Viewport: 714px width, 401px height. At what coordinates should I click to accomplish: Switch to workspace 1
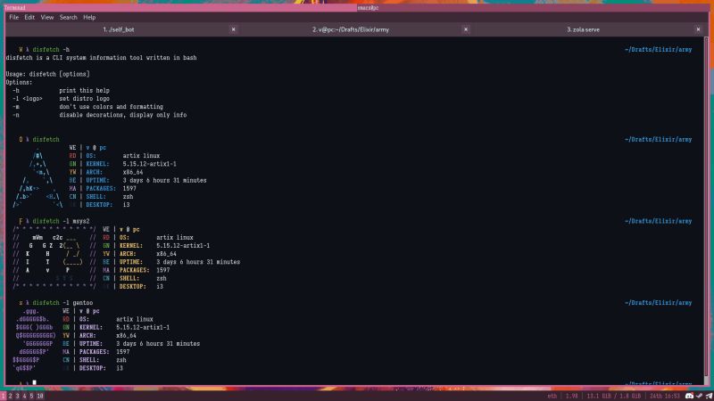click(4, 396)
